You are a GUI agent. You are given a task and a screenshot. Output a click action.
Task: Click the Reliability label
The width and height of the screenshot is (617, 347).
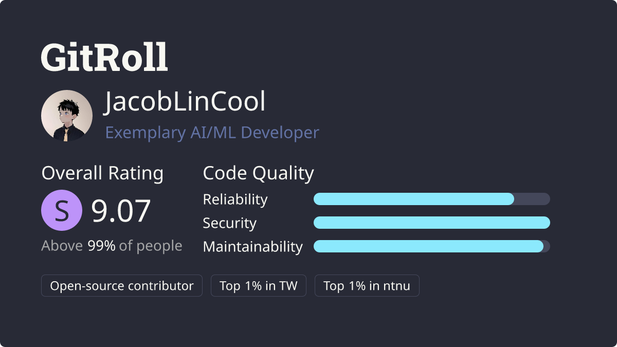coord(235,199)
